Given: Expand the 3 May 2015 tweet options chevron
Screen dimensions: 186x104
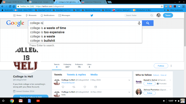Looking at the screenshot, I should pyautogui.click(x=129, y=80).
